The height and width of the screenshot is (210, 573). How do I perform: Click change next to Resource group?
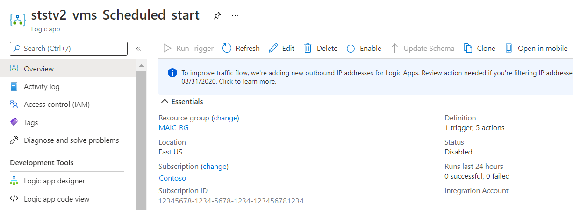pos(225,118)
